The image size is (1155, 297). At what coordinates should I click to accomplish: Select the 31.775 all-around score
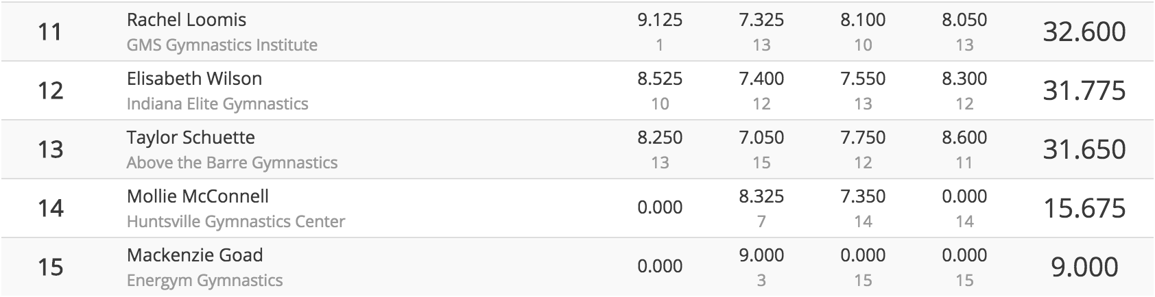pyautogui.click(x=1084, y=91)
